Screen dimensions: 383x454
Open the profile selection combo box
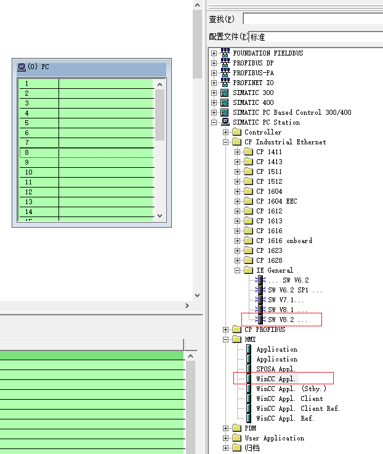315,37
